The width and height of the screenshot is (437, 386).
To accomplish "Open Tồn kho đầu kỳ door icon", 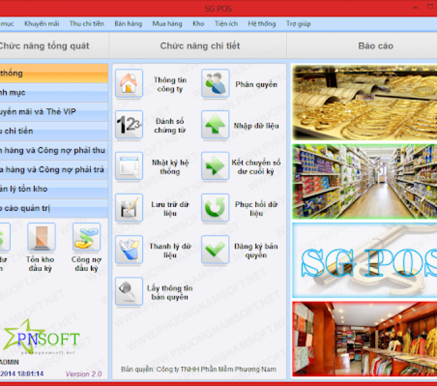I will [x=41, y=237].
